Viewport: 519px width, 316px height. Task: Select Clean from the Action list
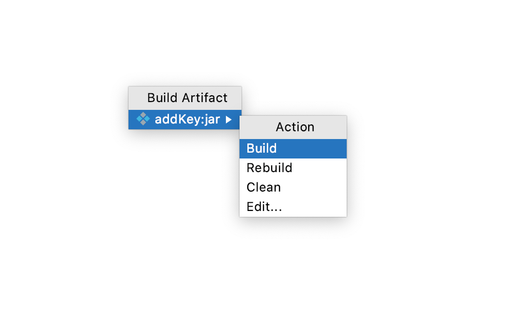click(x=293, y=188)
